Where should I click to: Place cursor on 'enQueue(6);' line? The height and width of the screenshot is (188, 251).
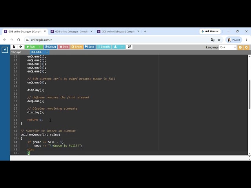coord(36,83)
